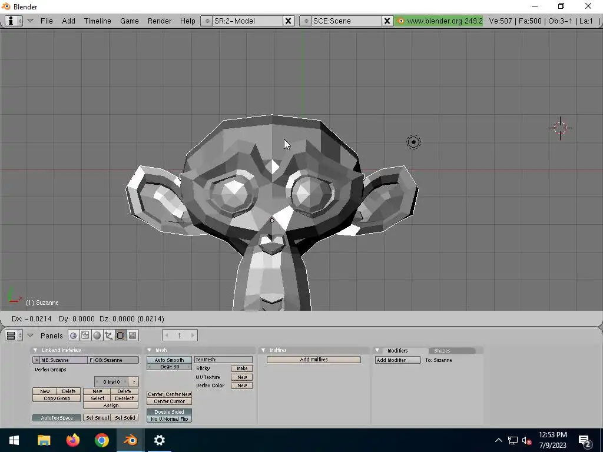The height and width of the screenshot is (452, 603).
Task: Click Suzanne's object center dot
Action: 272,220
